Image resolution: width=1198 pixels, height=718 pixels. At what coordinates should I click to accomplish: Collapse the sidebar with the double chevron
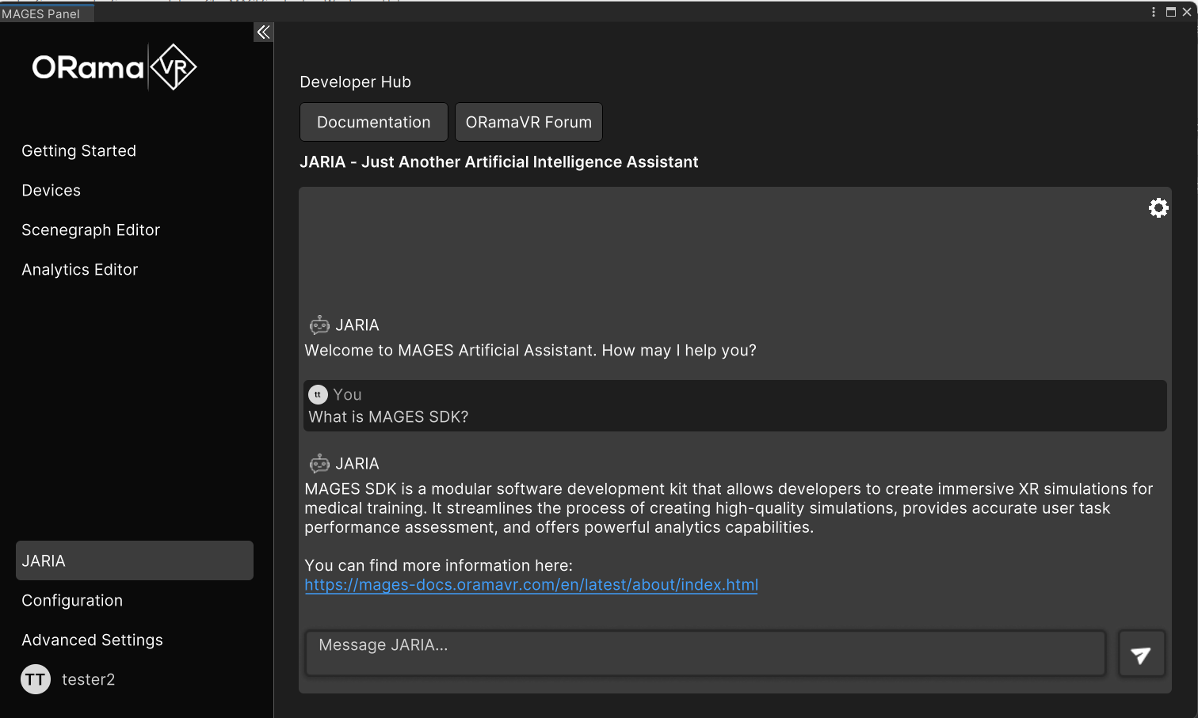[263, 32]
